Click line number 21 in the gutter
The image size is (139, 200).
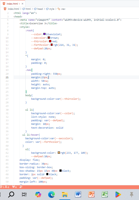pyautogui.click(x=7, y=77)
